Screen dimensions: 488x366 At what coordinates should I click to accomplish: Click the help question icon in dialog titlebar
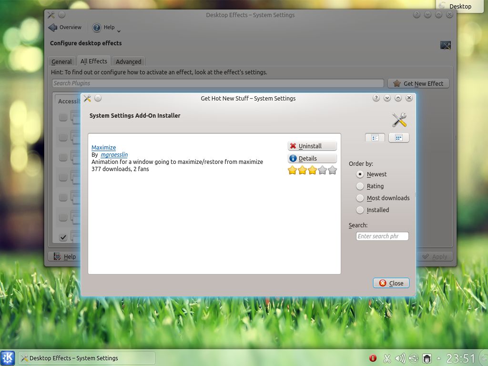[376, 98]
